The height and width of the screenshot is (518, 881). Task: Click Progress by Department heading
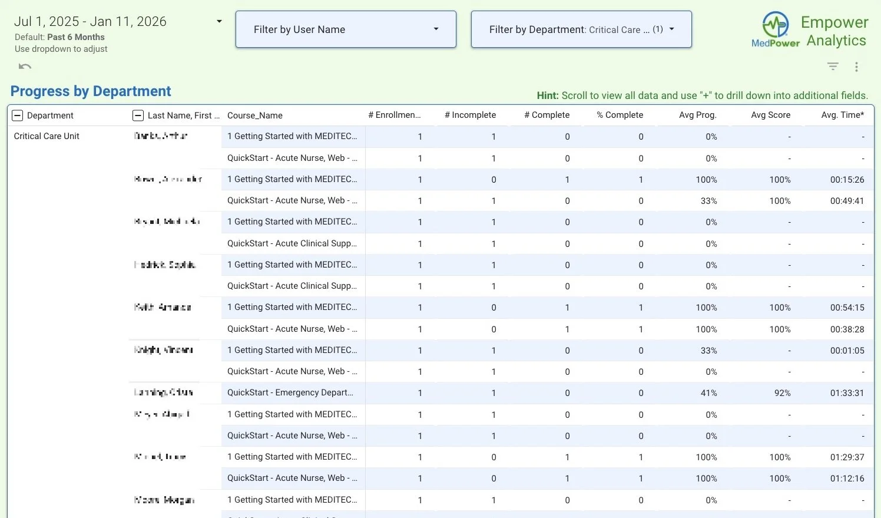[91, 91]
